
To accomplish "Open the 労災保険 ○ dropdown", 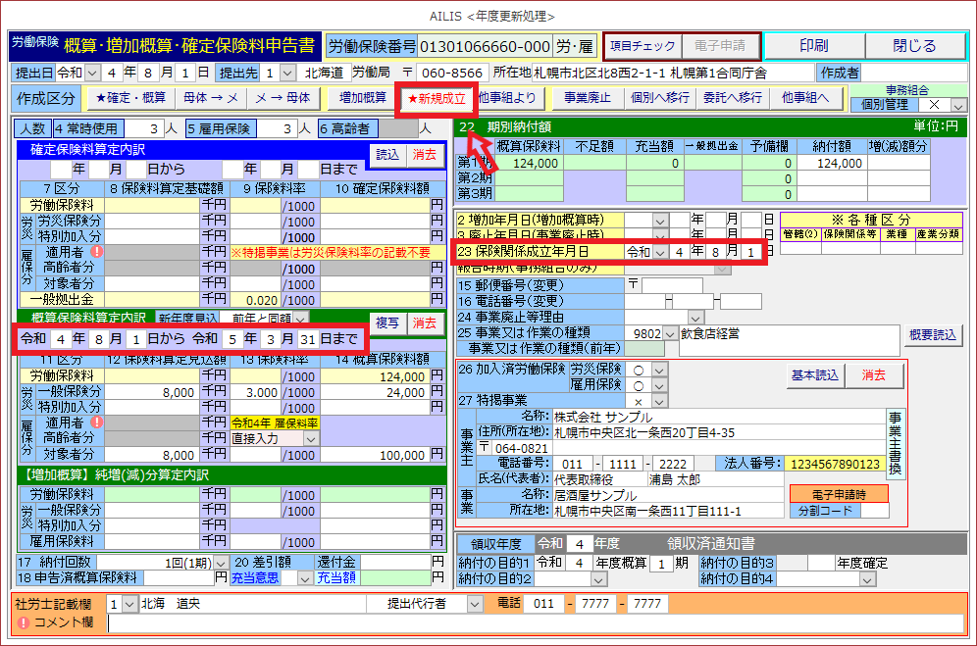I will coord(658,370).
